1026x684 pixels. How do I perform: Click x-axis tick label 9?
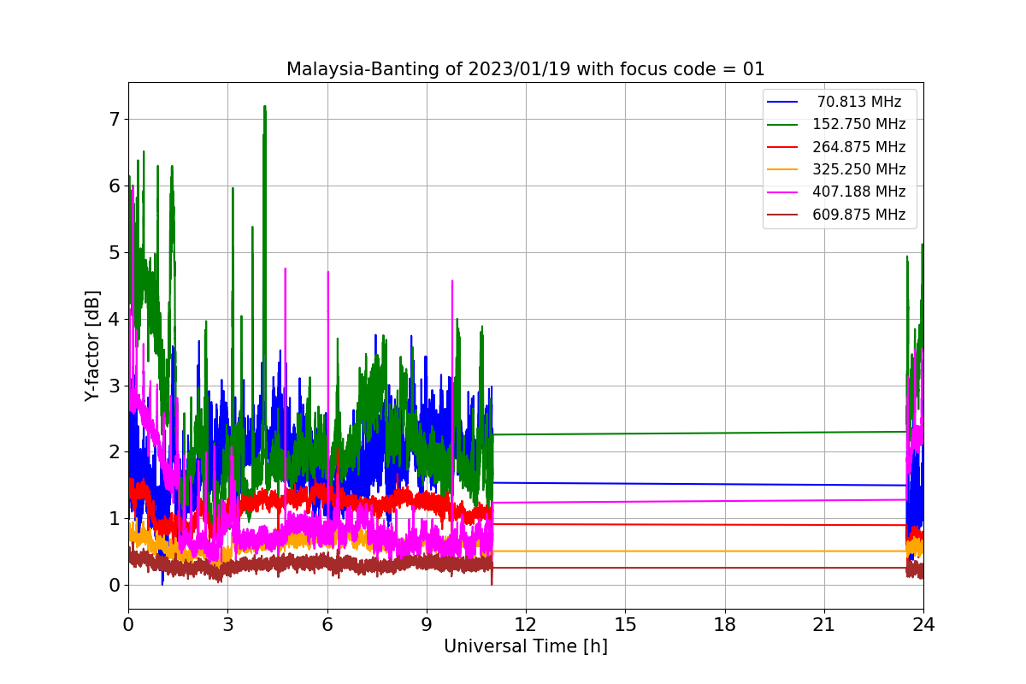click(427, 624)
